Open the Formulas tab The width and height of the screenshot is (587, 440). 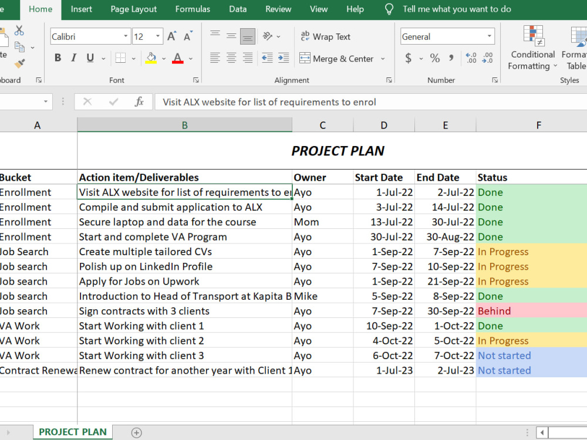click(193, 9)
